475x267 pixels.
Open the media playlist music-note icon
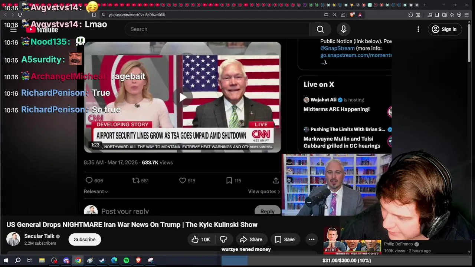click(430, 15)
